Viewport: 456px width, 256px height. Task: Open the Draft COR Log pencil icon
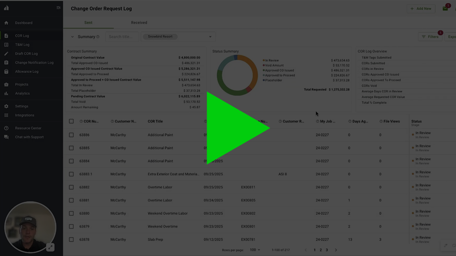[x=6, y=54]
